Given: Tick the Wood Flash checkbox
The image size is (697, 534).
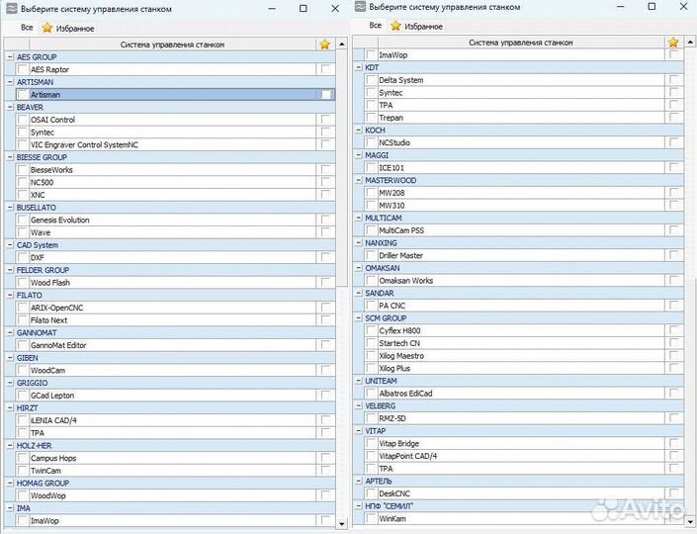Looking at the screenshot, I should coord(22,283).
